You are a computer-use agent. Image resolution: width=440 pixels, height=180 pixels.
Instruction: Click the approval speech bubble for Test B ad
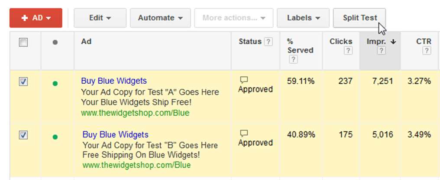pos(244,133)
